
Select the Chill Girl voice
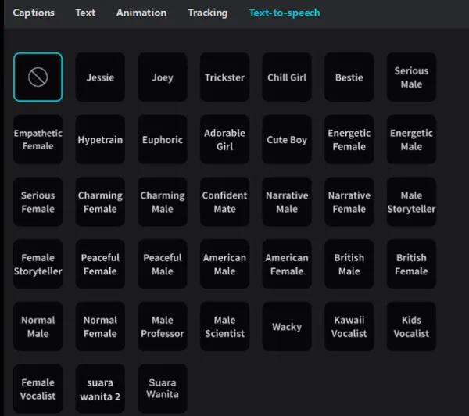pos(287,77)
